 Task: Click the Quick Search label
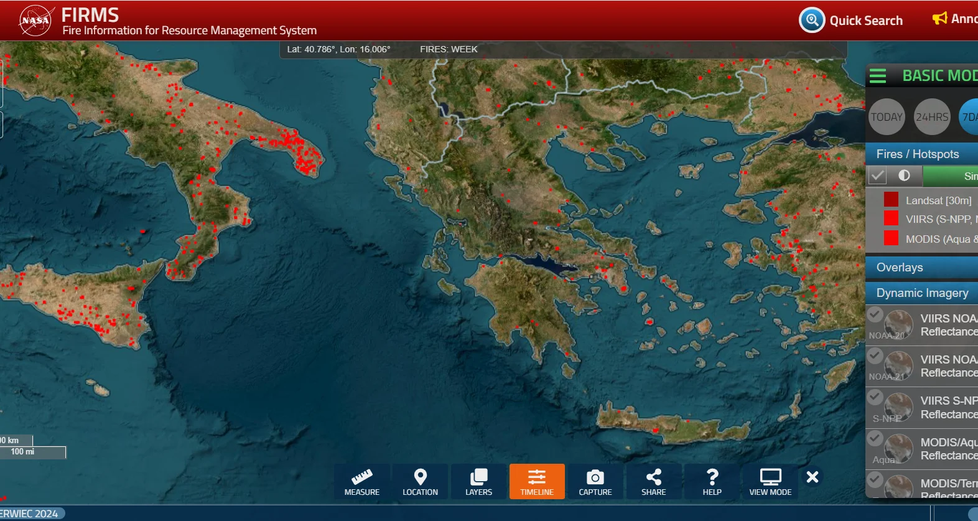pos(866,21)
